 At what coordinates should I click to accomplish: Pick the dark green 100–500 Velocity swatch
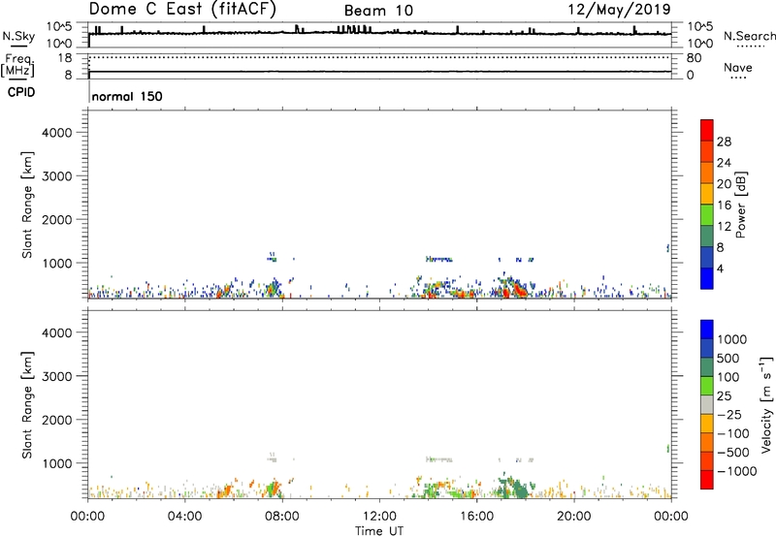(707, 367)
